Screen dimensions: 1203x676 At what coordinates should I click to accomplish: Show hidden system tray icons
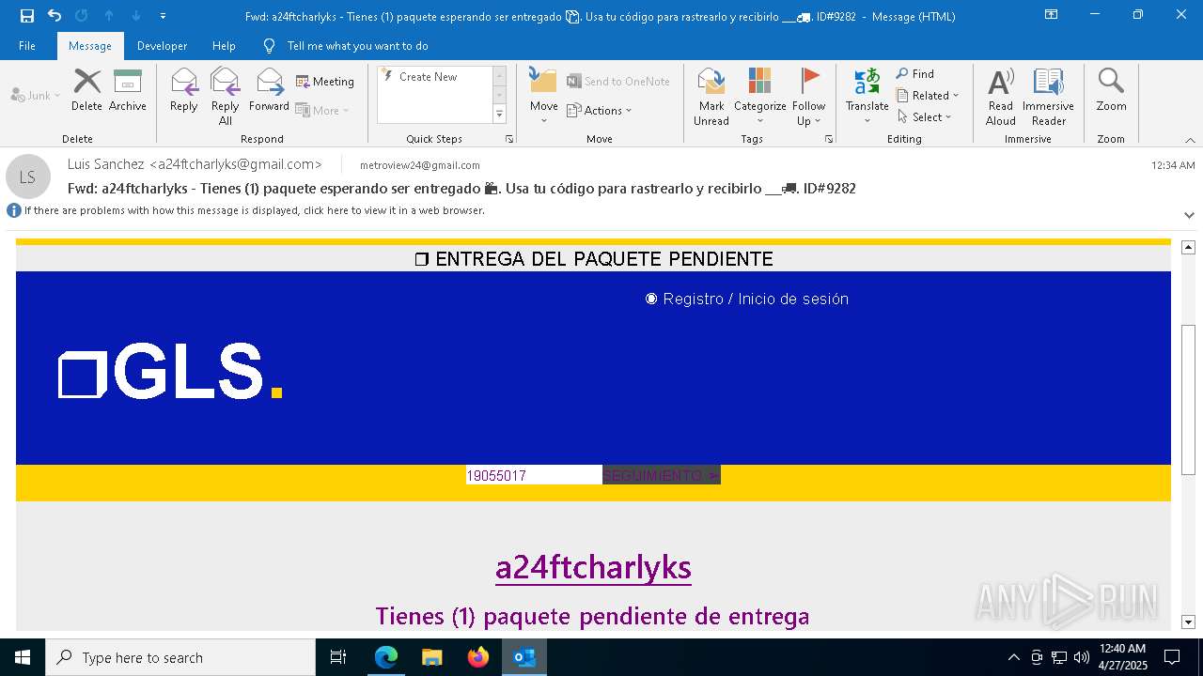[x=1013, y=657]
